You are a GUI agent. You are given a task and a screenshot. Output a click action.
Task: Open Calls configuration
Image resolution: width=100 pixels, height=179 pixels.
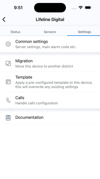pos(50,100)
